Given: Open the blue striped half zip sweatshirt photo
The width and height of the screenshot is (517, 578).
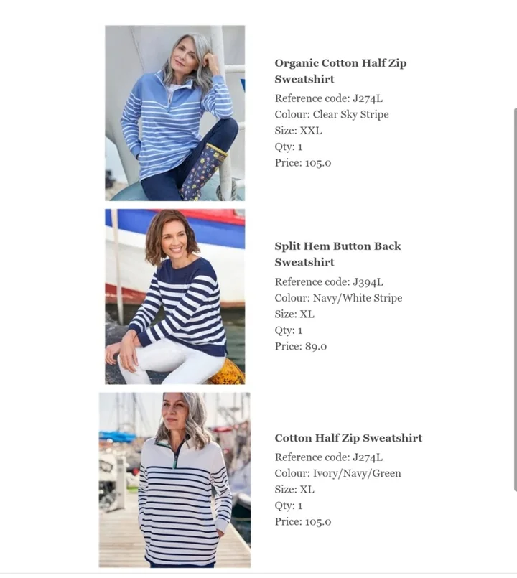Looking at the screenshot, I should coord(174,113).
